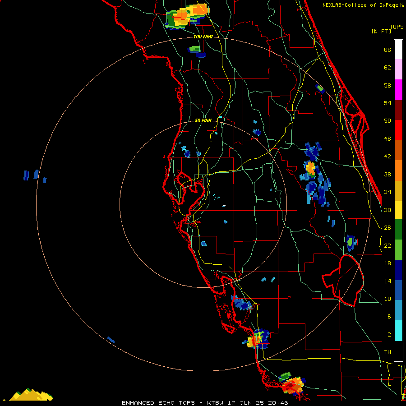The height and width of the screenshot is (406, 406).
Task: Click the 38 value on legend
Action: click(388, 174)
